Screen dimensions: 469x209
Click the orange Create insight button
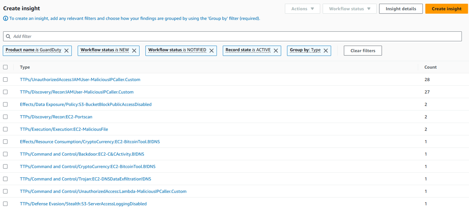point(447,9)
